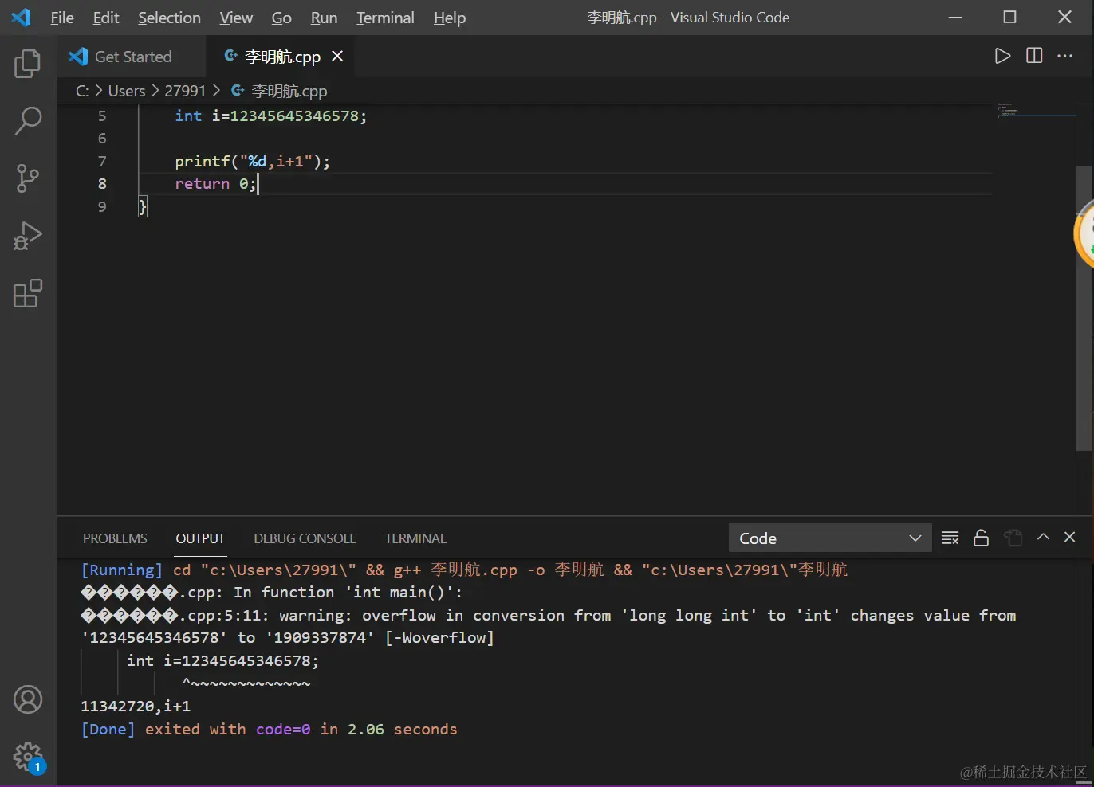Click the '[-Woverflow]' warning text
Viewport: 1094px width, 787px height.
click(439, 637)
